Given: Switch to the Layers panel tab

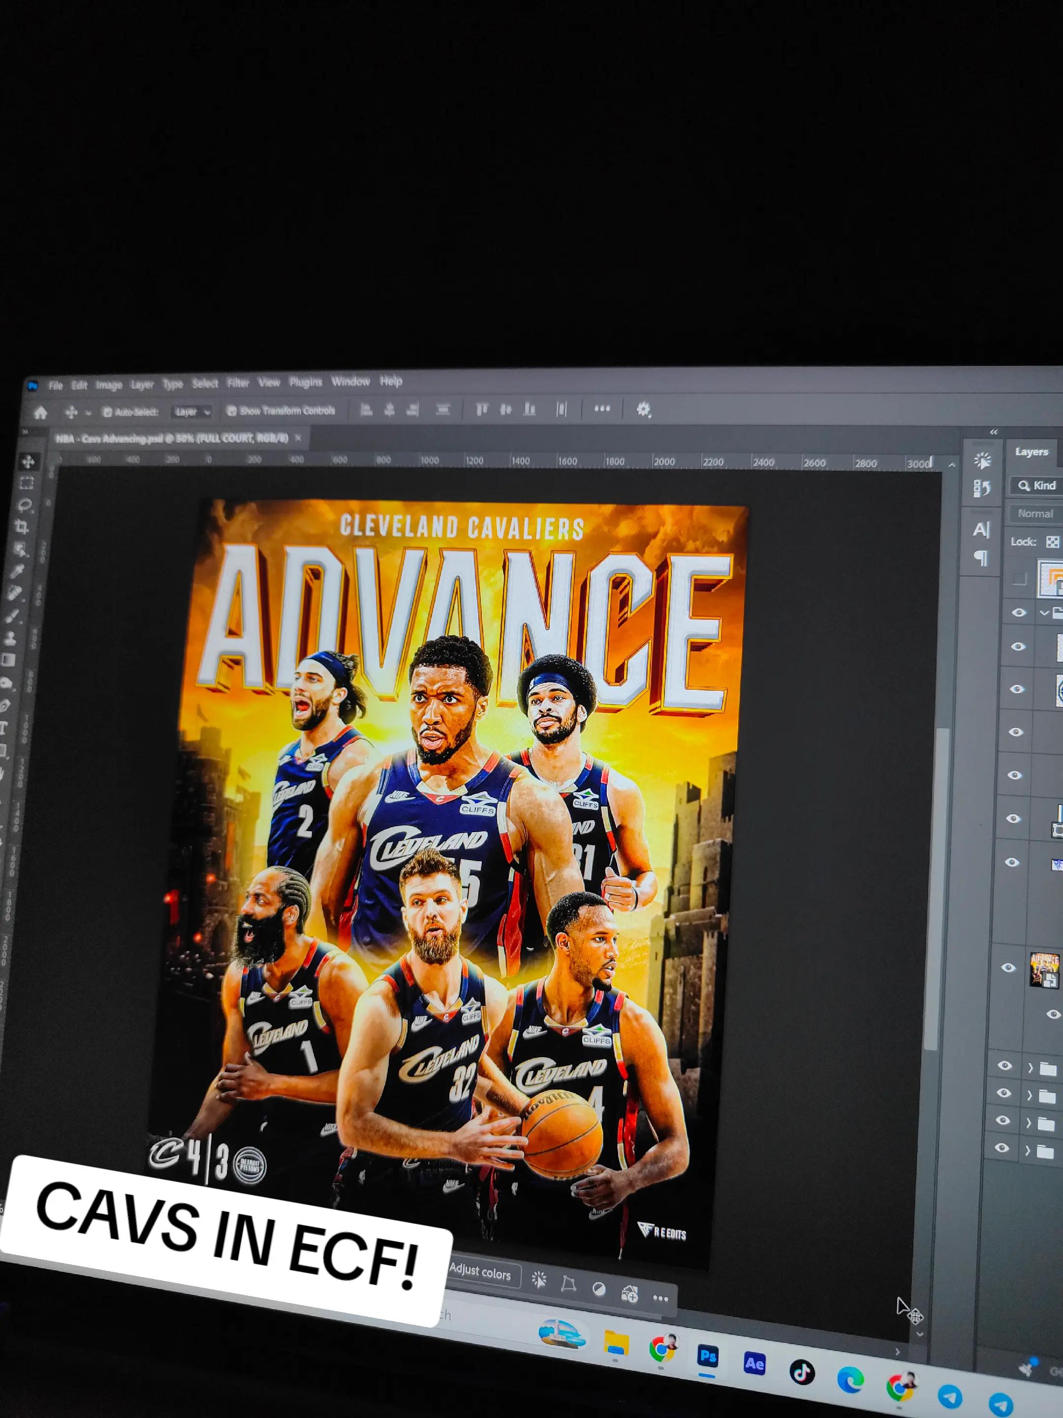Looking at the screenshot, I should [x=1032, y=452].
